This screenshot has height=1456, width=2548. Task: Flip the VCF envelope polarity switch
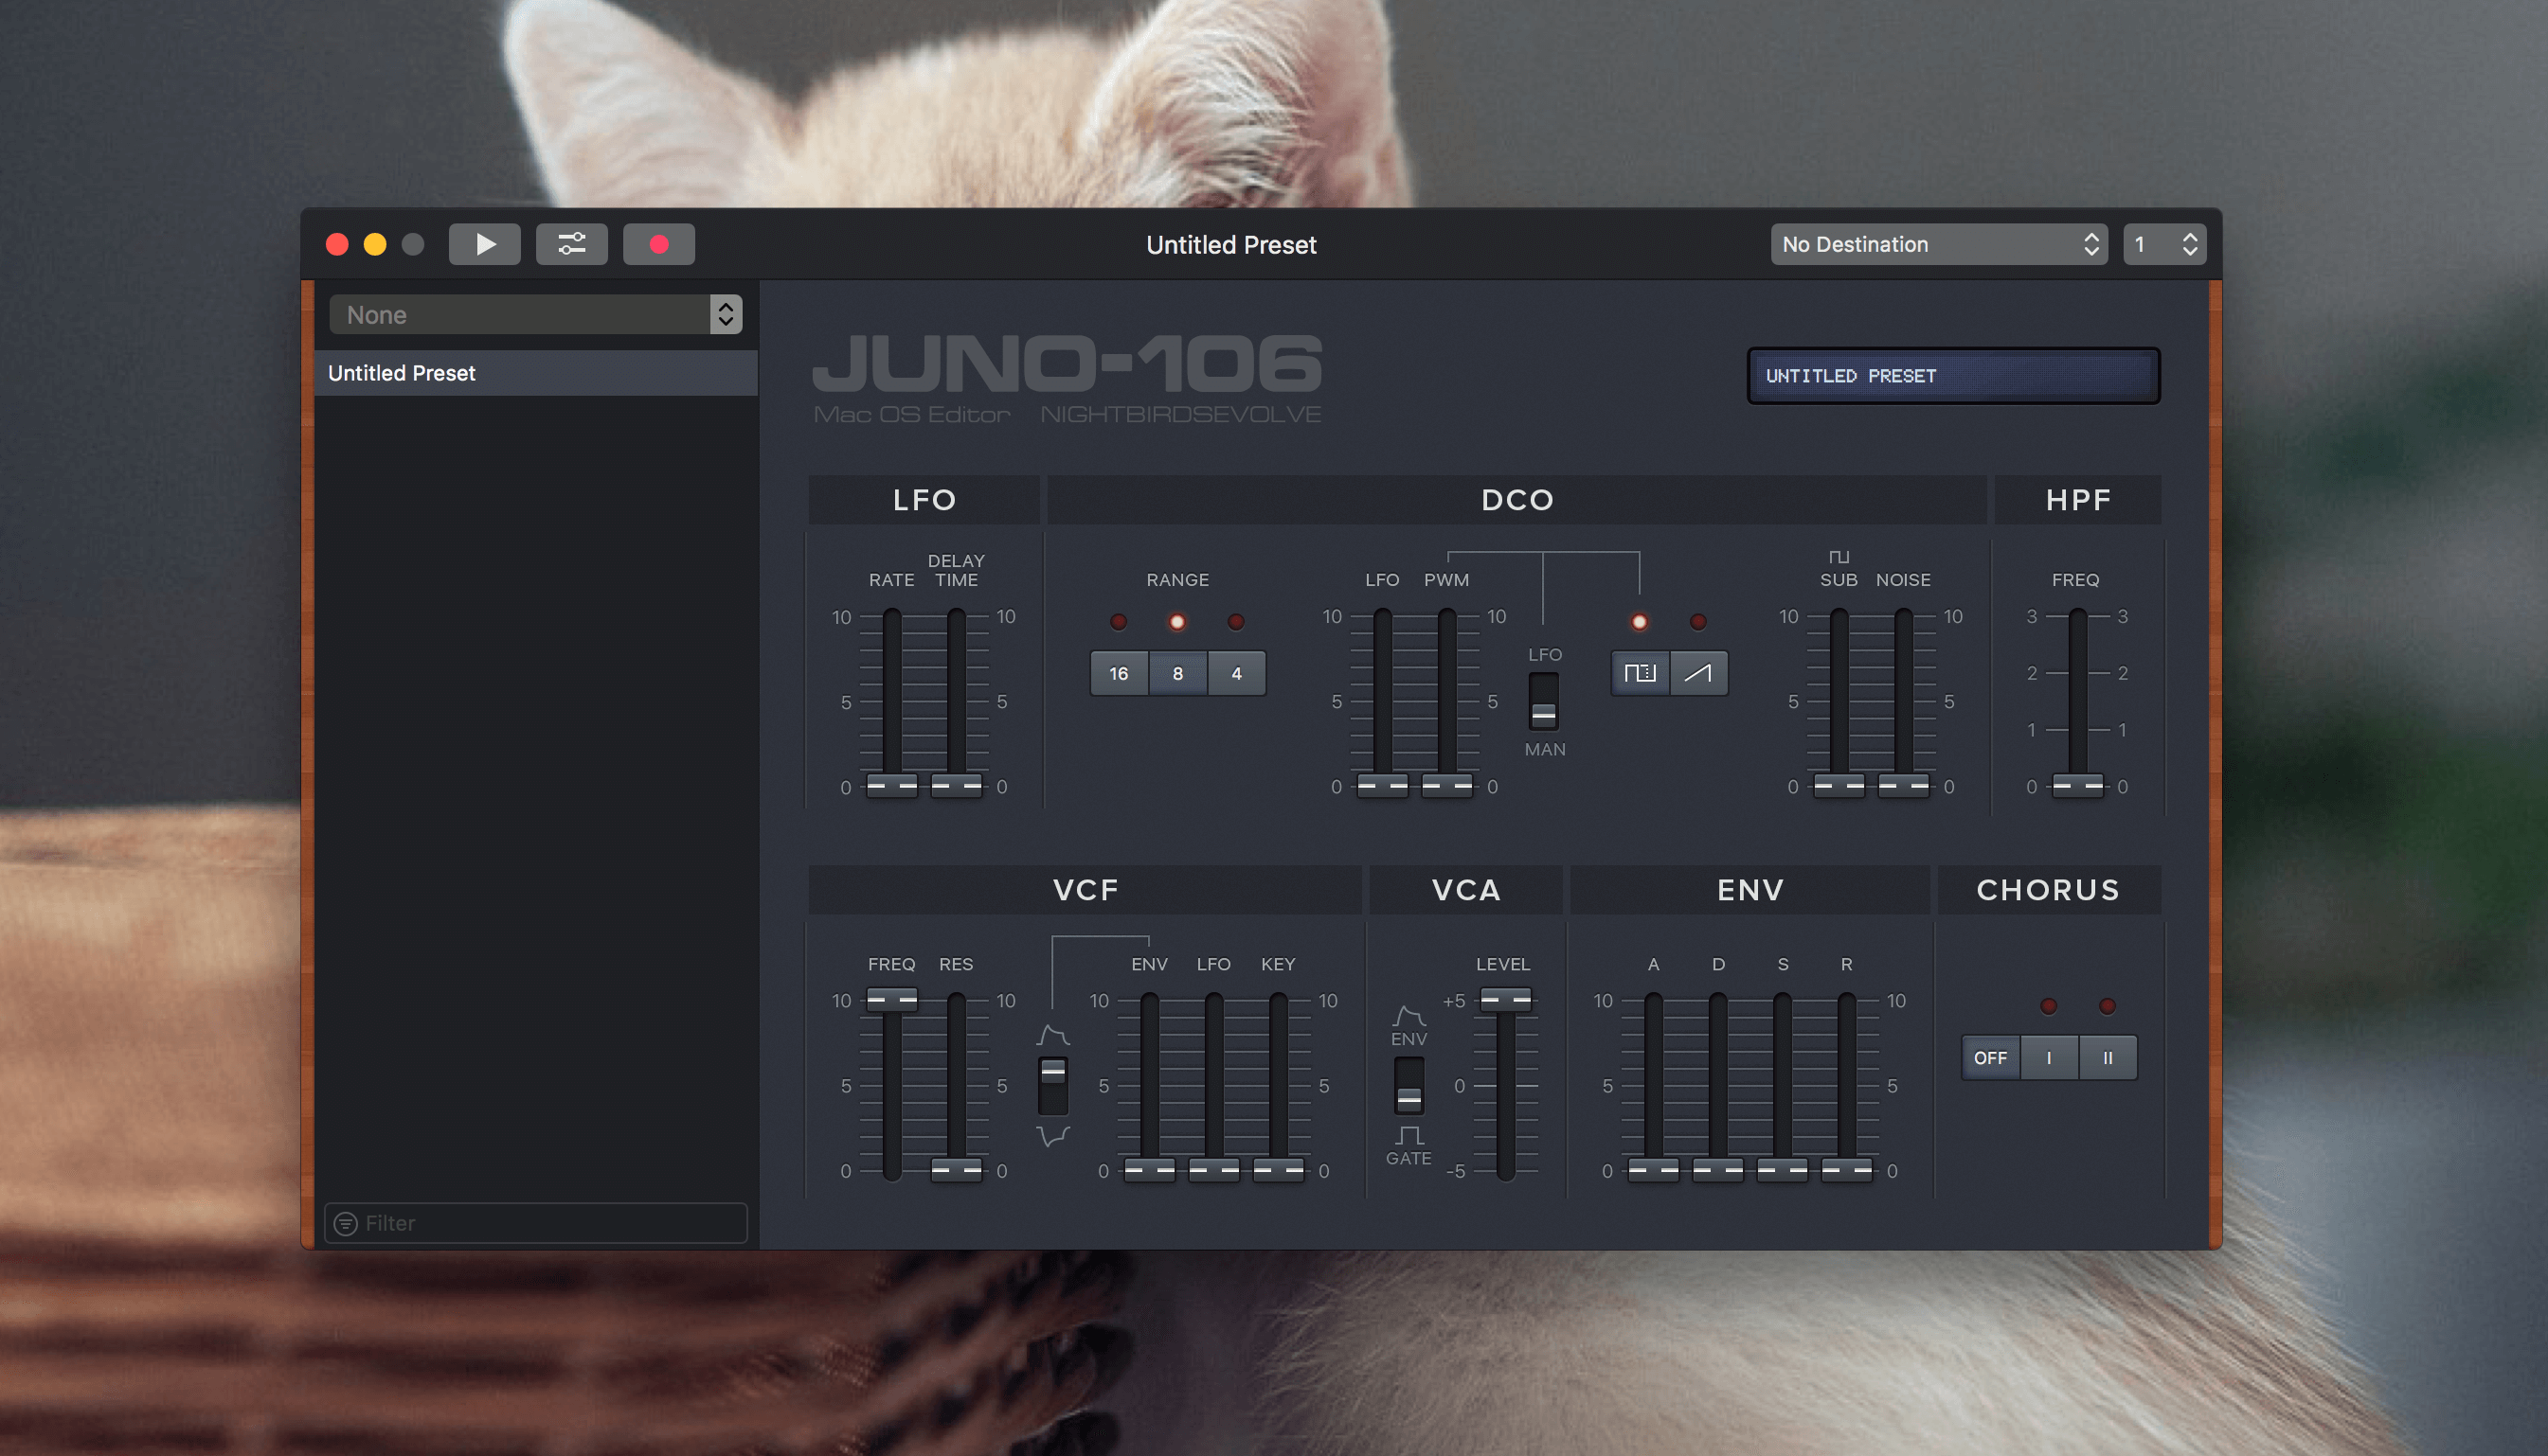click(1052, 1086)
